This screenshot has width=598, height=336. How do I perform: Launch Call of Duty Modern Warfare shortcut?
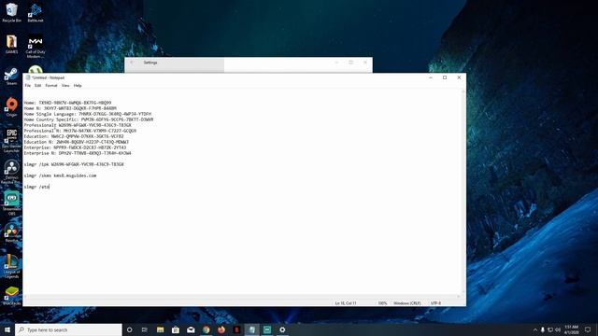[36, 47]
